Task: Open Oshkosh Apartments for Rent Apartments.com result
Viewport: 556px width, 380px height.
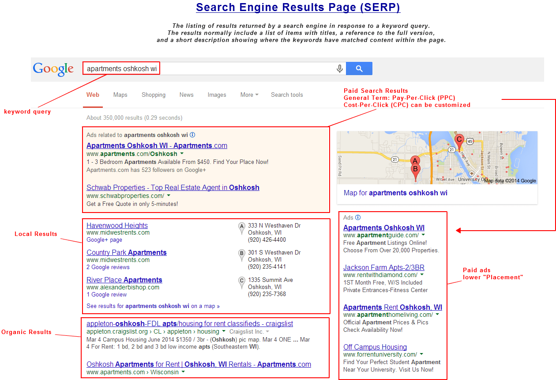Action: coord(199,365)
